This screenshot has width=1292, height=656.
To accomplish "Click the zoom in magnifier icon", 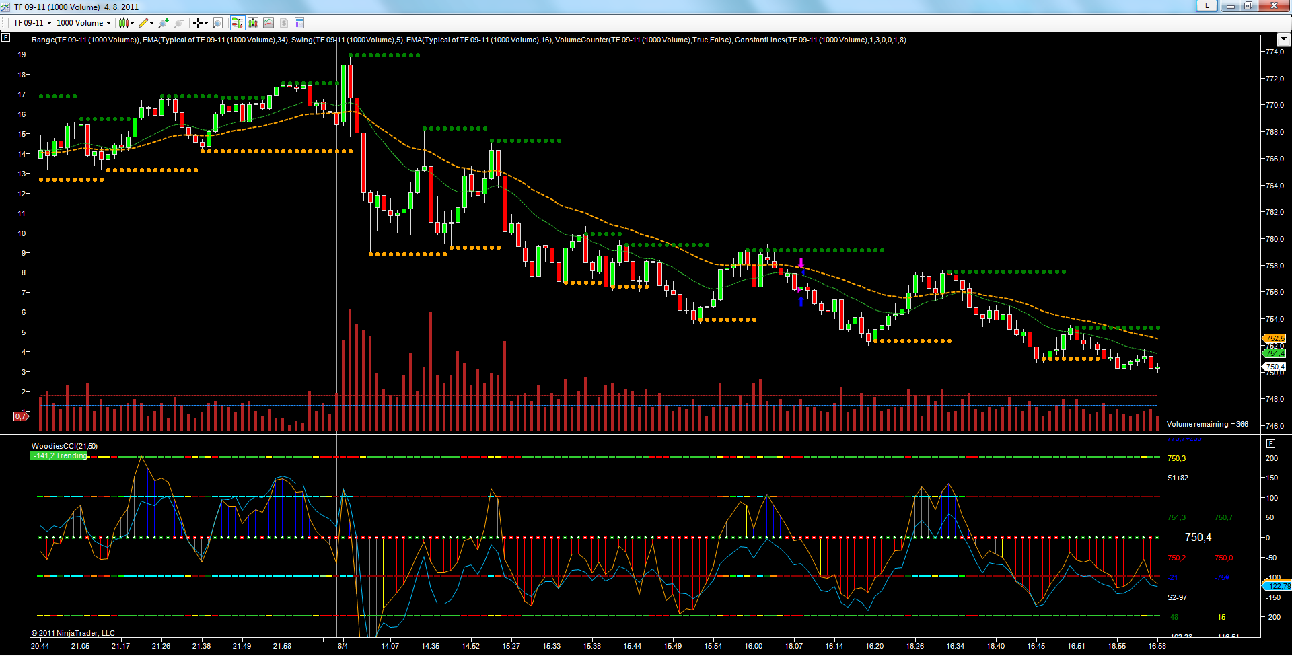I will click(x=164, y=23).
